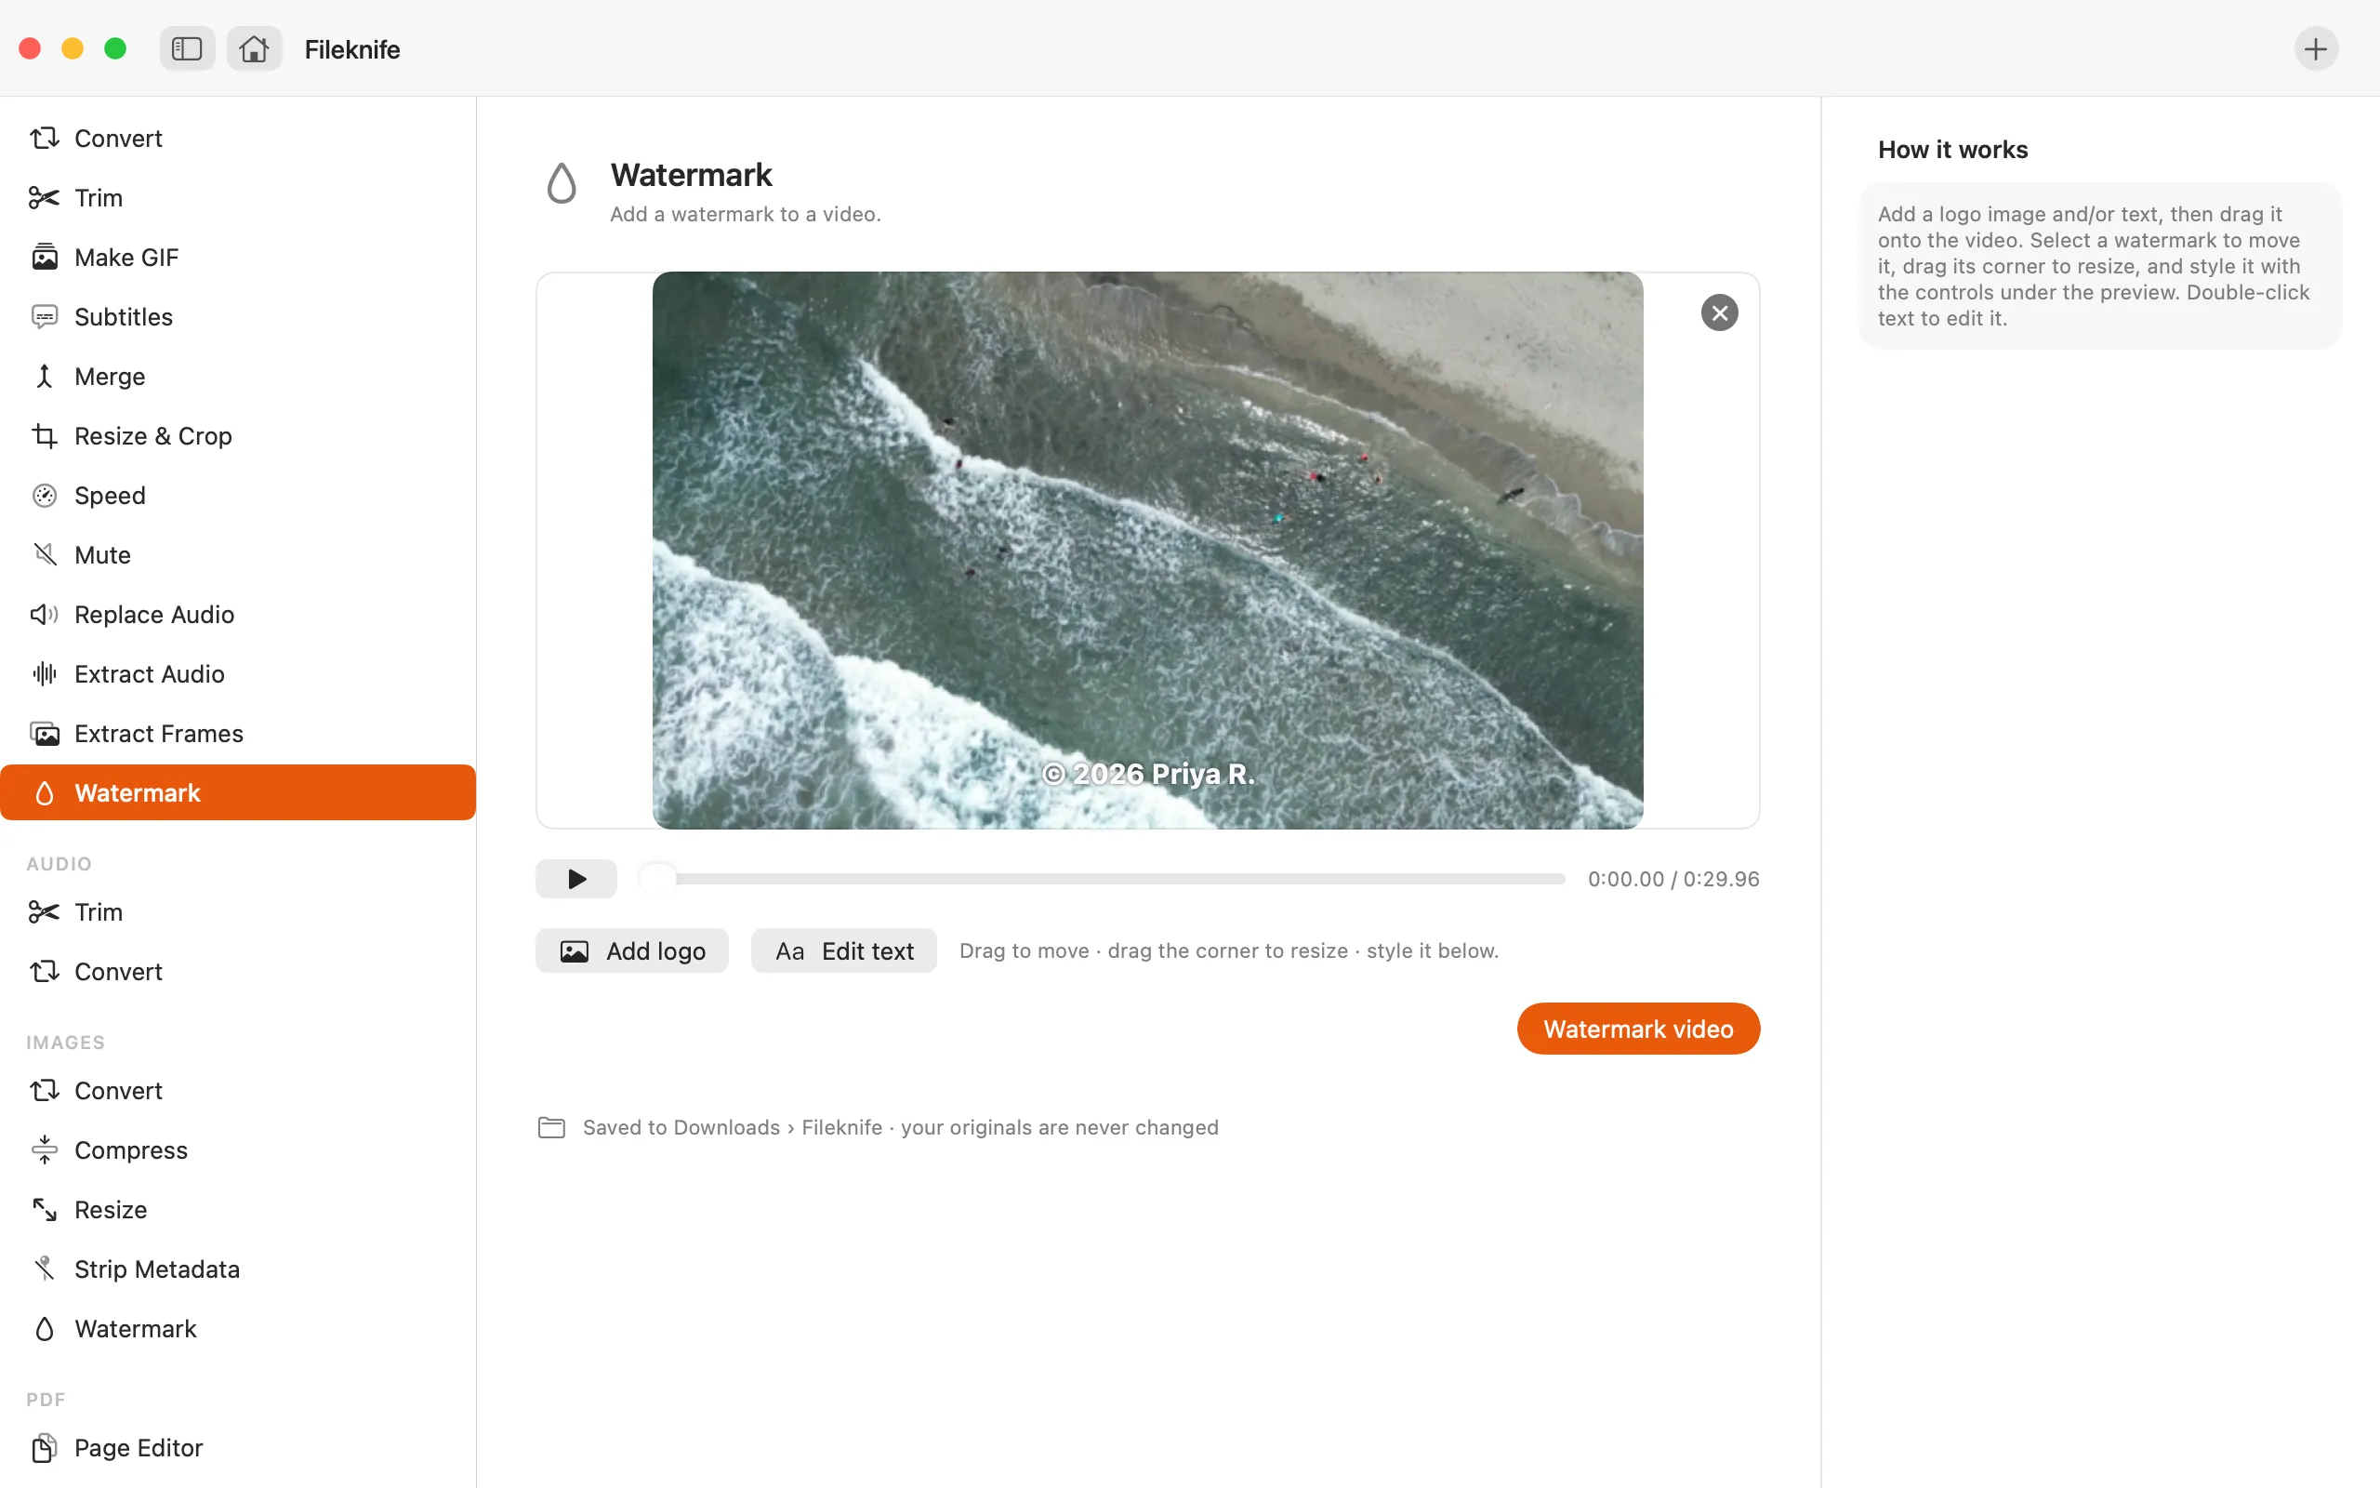Select the Merge tool
This screenshot has height=1488, width=2380.
click(x=238, y=376)
